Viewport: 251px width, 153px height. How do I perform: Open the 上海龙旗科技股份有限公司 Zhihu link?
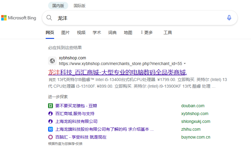pos(104,129)
